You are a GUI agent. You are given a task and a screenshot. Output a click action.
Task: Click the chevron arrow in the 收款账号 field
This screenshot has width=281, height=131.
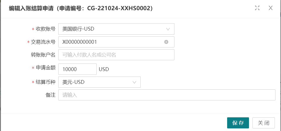tap(168, 29)
